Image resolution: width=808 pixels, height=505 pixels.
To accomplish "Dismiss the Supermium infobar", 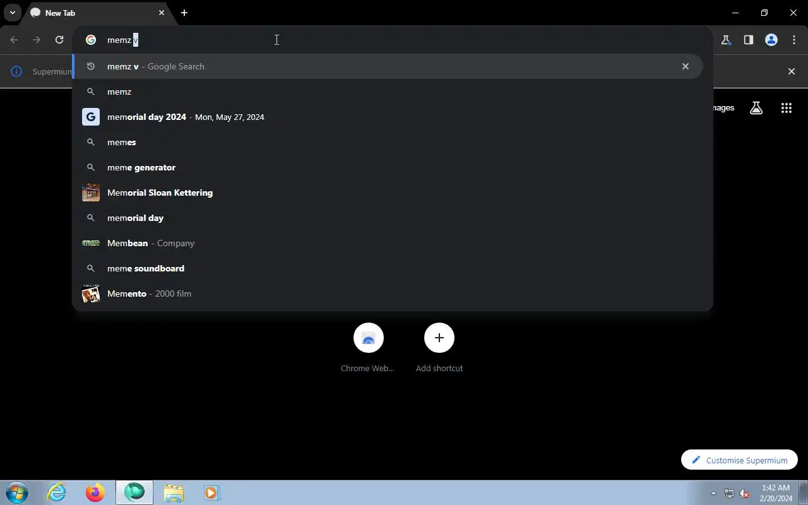I will click(792, 71).
